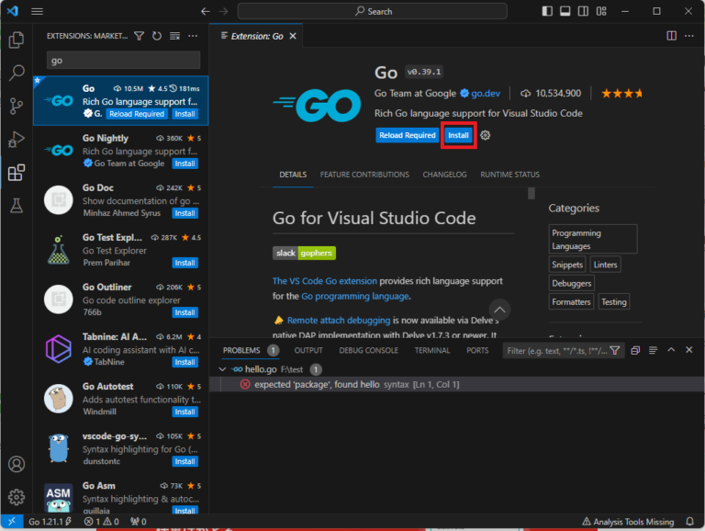
Task: Split the editor to the right
Action: tap(671, 36)
